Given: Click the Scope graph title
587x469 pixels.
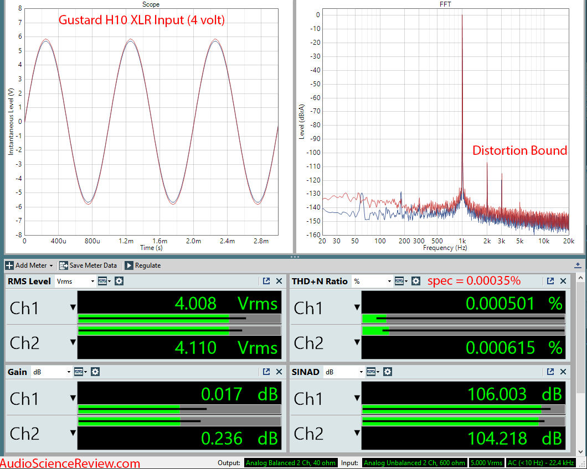Looking at the screenshot, I should click(151, 4).
